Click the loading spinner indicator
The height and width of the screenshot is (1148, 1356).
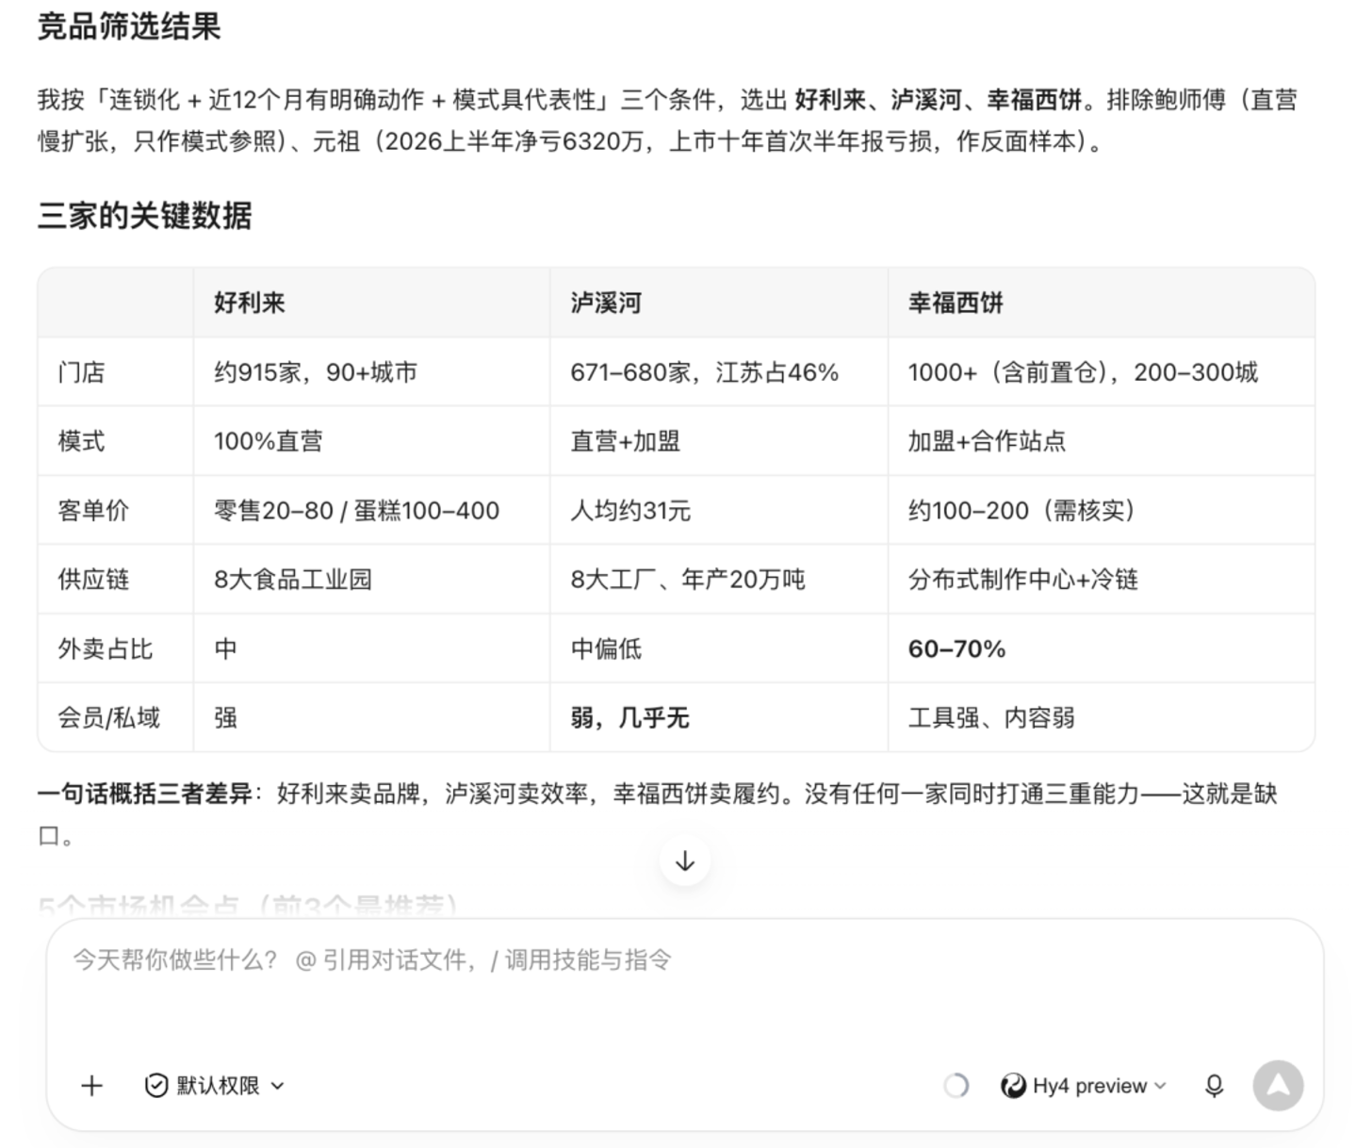click(956, 1086)
